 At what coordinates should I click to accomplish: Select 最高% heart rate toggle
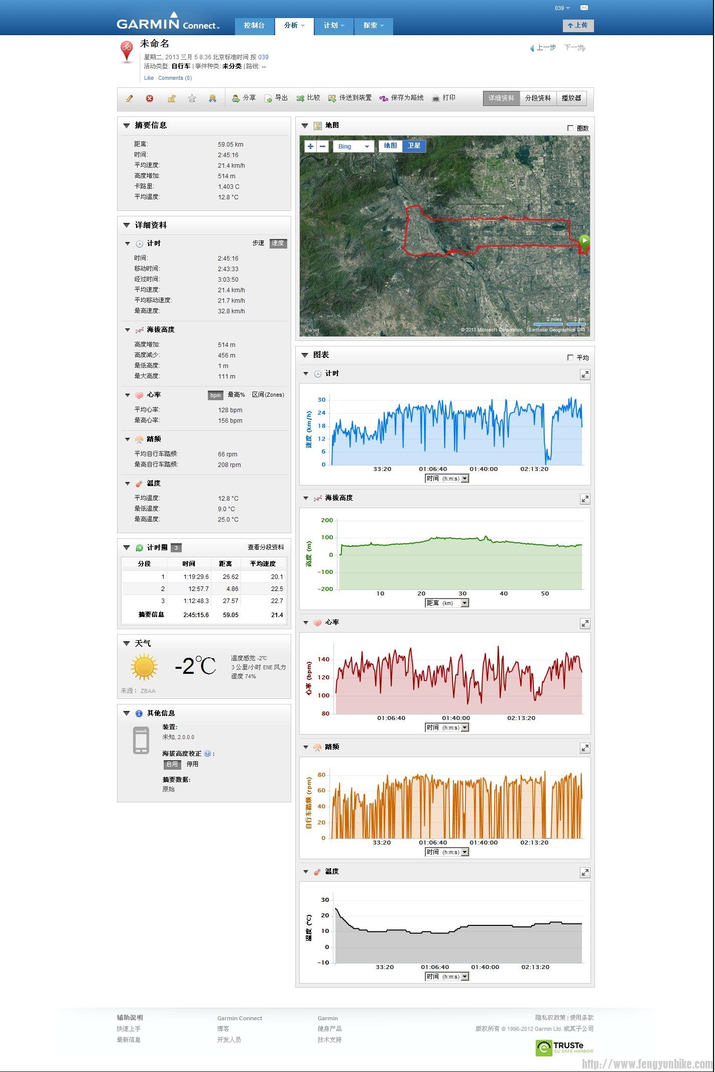coord(236,395)
